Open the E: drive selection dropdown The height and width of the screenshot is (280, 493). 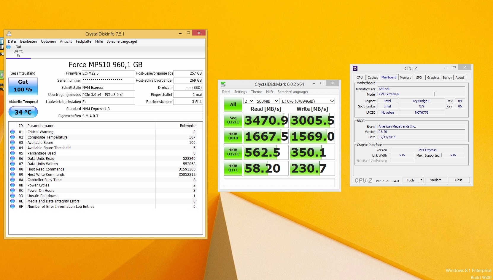coord(308,101)
